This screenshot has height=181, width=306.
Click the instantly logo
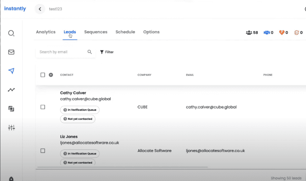pyautogui.click(x=15, y=9)
